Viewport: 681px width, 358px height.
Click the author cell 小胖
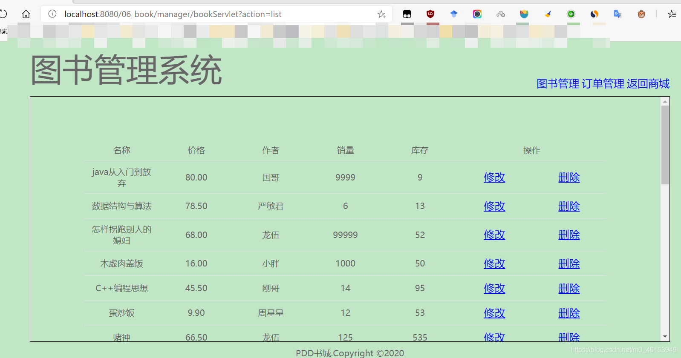271,263
